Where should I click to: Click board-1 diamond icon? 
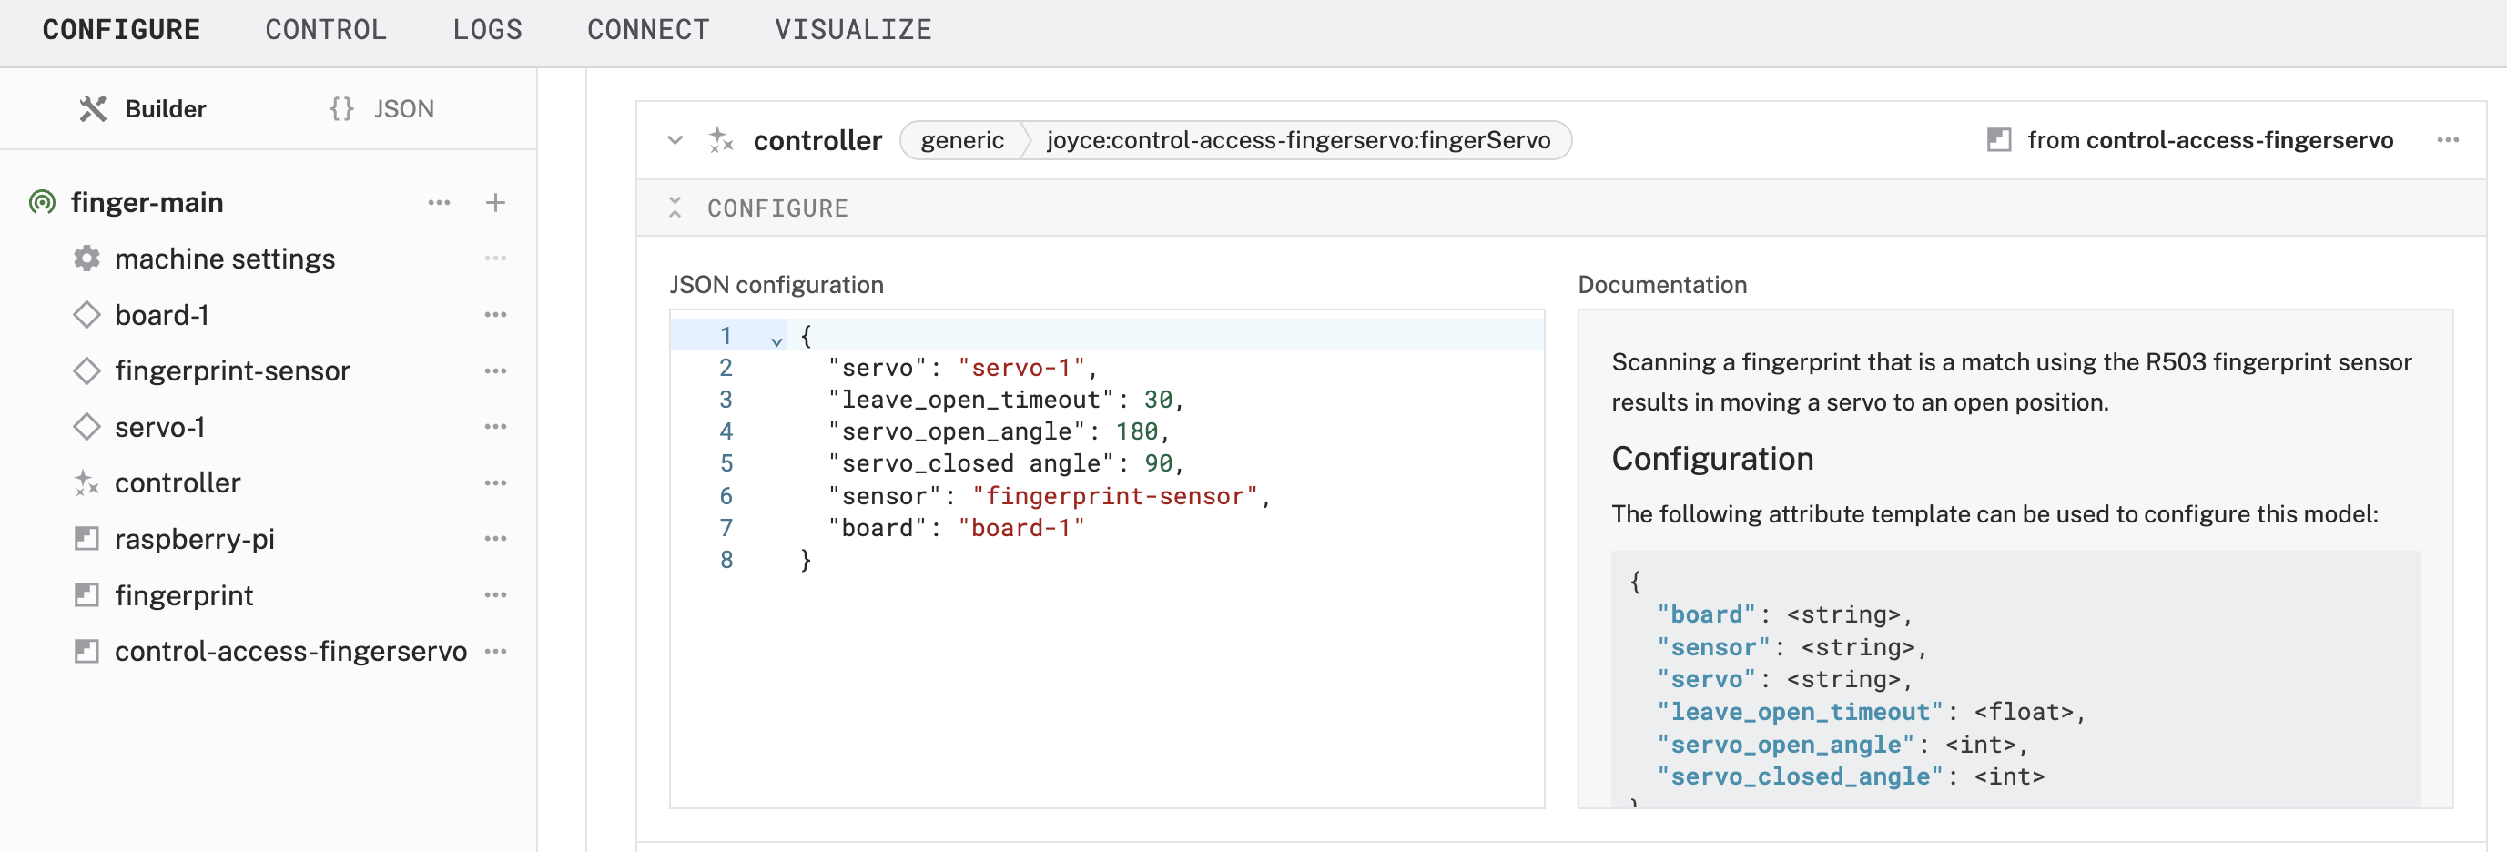(86, 315)
